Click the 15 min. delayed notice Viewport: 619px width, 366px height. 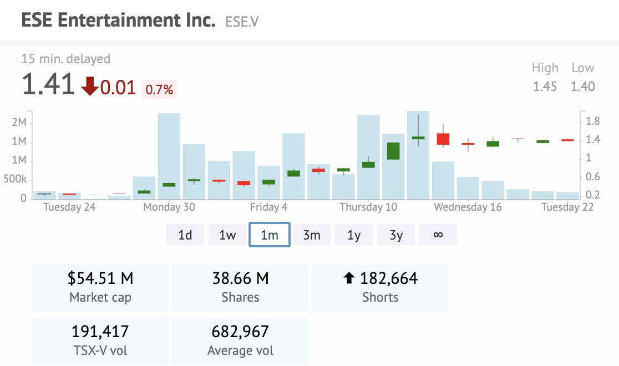[x=65, y=59]
